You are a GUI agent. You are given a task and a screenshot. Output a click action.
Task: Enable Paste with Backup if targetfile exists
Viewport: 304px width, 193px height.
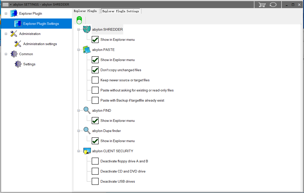pos(95,100)
